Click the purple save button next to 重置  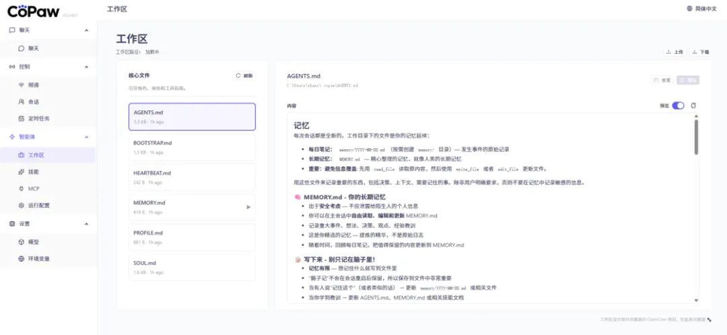pyautogui.click(x=688, y=80)
